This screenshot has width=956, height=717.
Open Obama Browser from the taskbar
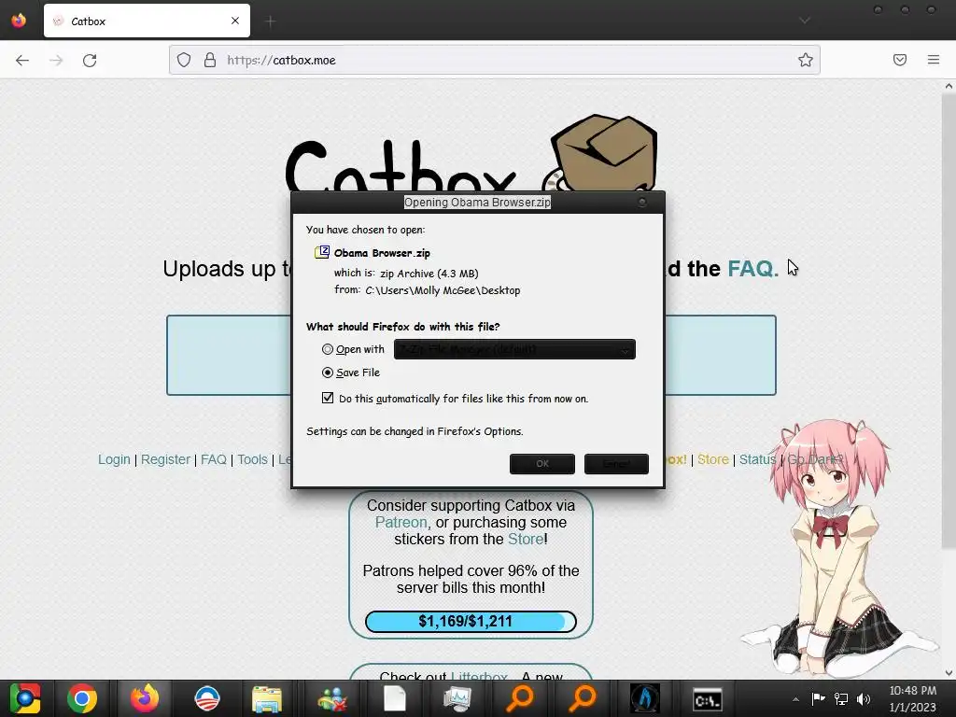coord(206,698)
